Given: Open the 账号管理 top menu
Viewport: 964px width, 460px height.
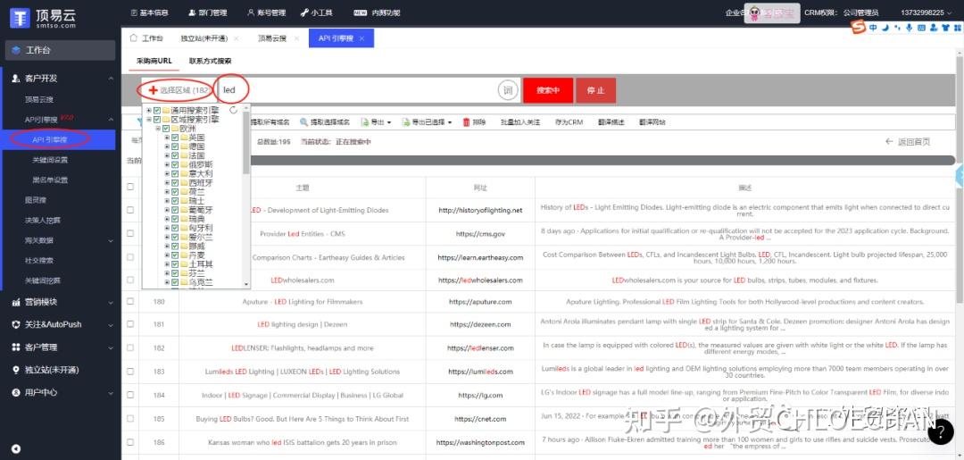Looking at the screenshot, I should [266, 13].
